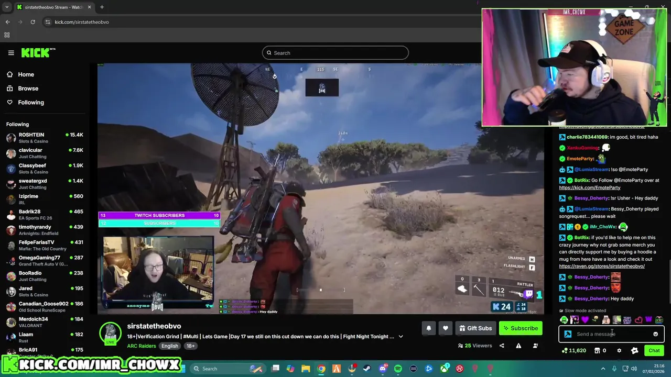
Task: Toggle stream notifications bell
Action: coord(428,328)
